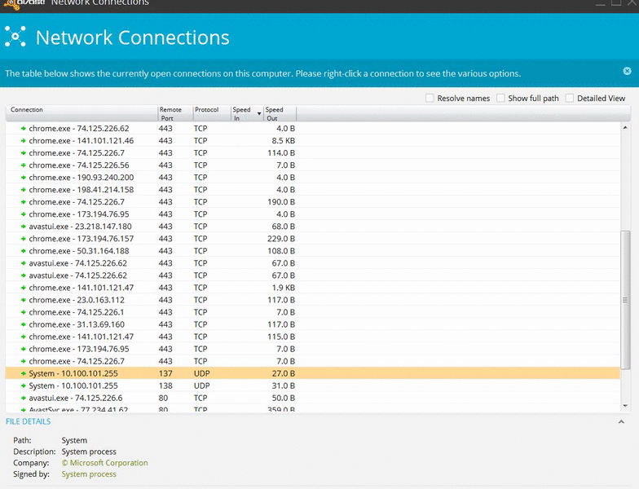639x489 pixels.
Task: Click the green arrow icon of chrome.exe 198.41.214.158
Action: tap(23, 189)
